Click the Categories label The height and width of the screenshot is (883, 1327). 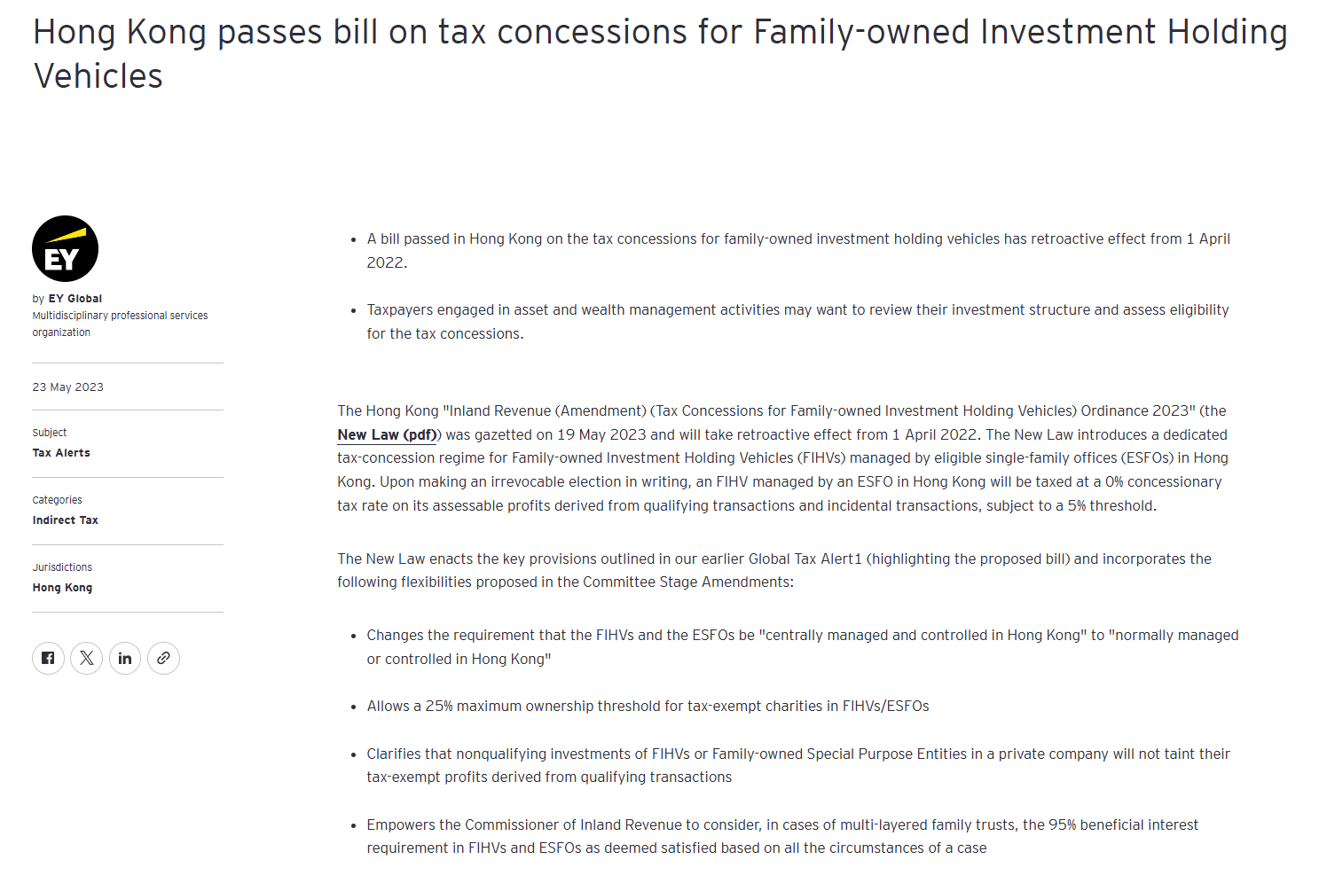58,500
